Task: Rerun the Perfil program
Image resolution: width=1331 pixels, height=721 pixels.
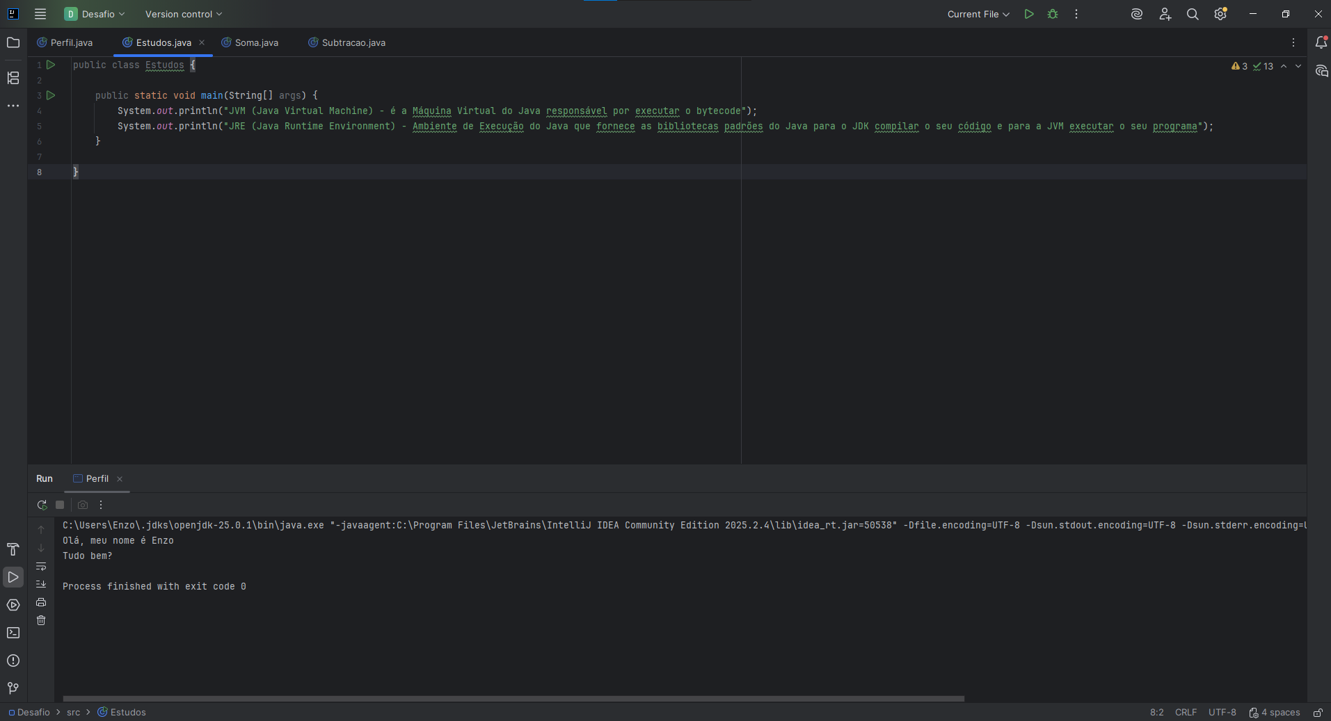Action: (x=42, y=505)
